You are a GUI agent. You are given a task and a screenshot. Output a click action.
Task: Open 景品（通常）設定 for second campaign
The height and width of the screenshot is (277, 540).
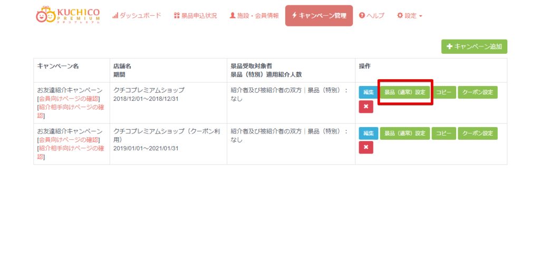405,133
